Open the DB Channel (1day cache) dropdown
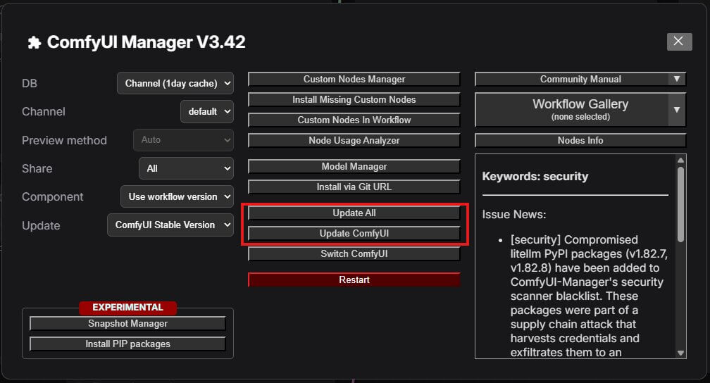The height and width of the screenshot is (383, 710). pos(175,83)
